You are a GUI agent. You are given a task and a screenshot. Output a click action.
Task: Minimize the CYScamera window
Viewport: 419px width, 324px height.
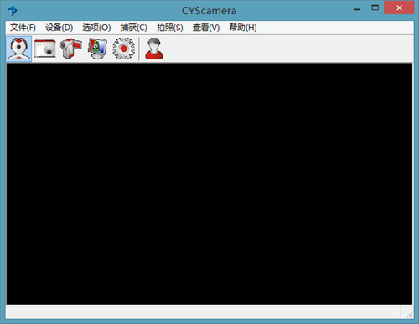357,8
